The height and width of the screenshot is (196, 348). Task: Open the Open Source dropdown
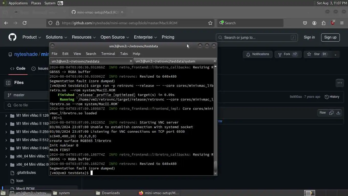point(115,37)
